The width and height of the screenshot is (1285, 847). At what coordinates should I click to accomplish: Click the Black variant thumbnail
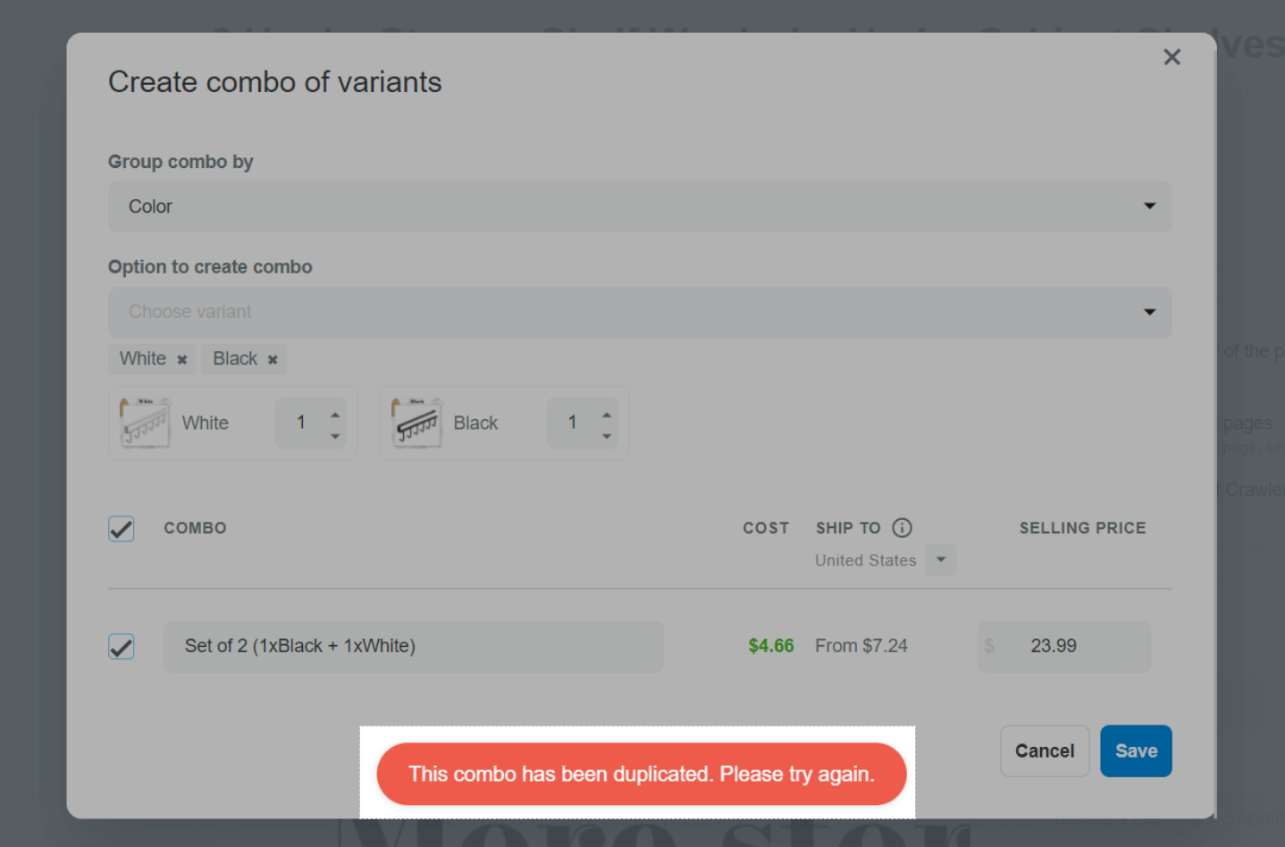click(x=416, y=423)
